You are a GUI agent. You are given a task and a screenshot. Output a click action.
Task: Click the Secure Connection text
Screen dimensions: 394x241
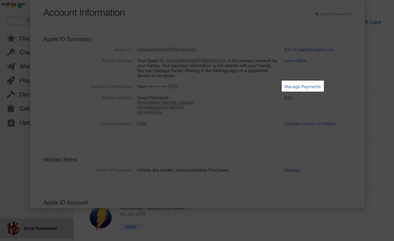(x=335, y=14)
